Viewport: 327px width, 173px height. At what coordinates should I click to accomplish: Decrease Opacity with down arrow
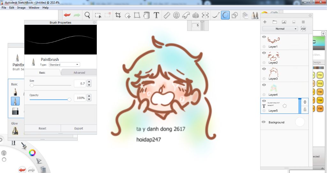[89, 99]
